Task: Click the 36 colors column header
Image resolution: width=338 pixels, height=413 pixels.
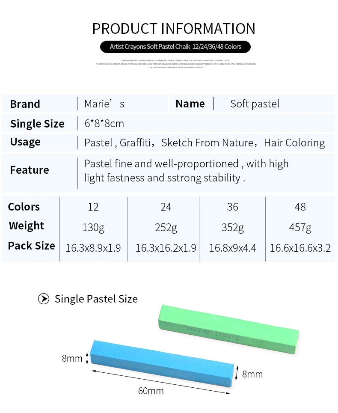Action: point(232,207)
